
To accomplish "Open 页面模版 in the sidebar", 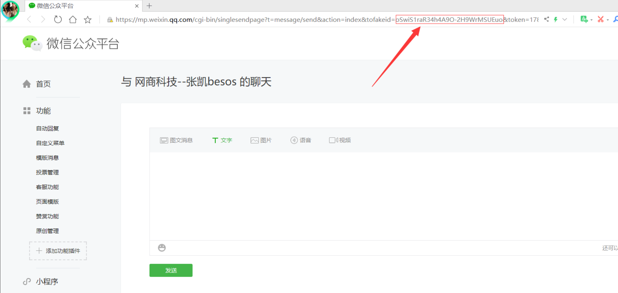I will [47, 202].
